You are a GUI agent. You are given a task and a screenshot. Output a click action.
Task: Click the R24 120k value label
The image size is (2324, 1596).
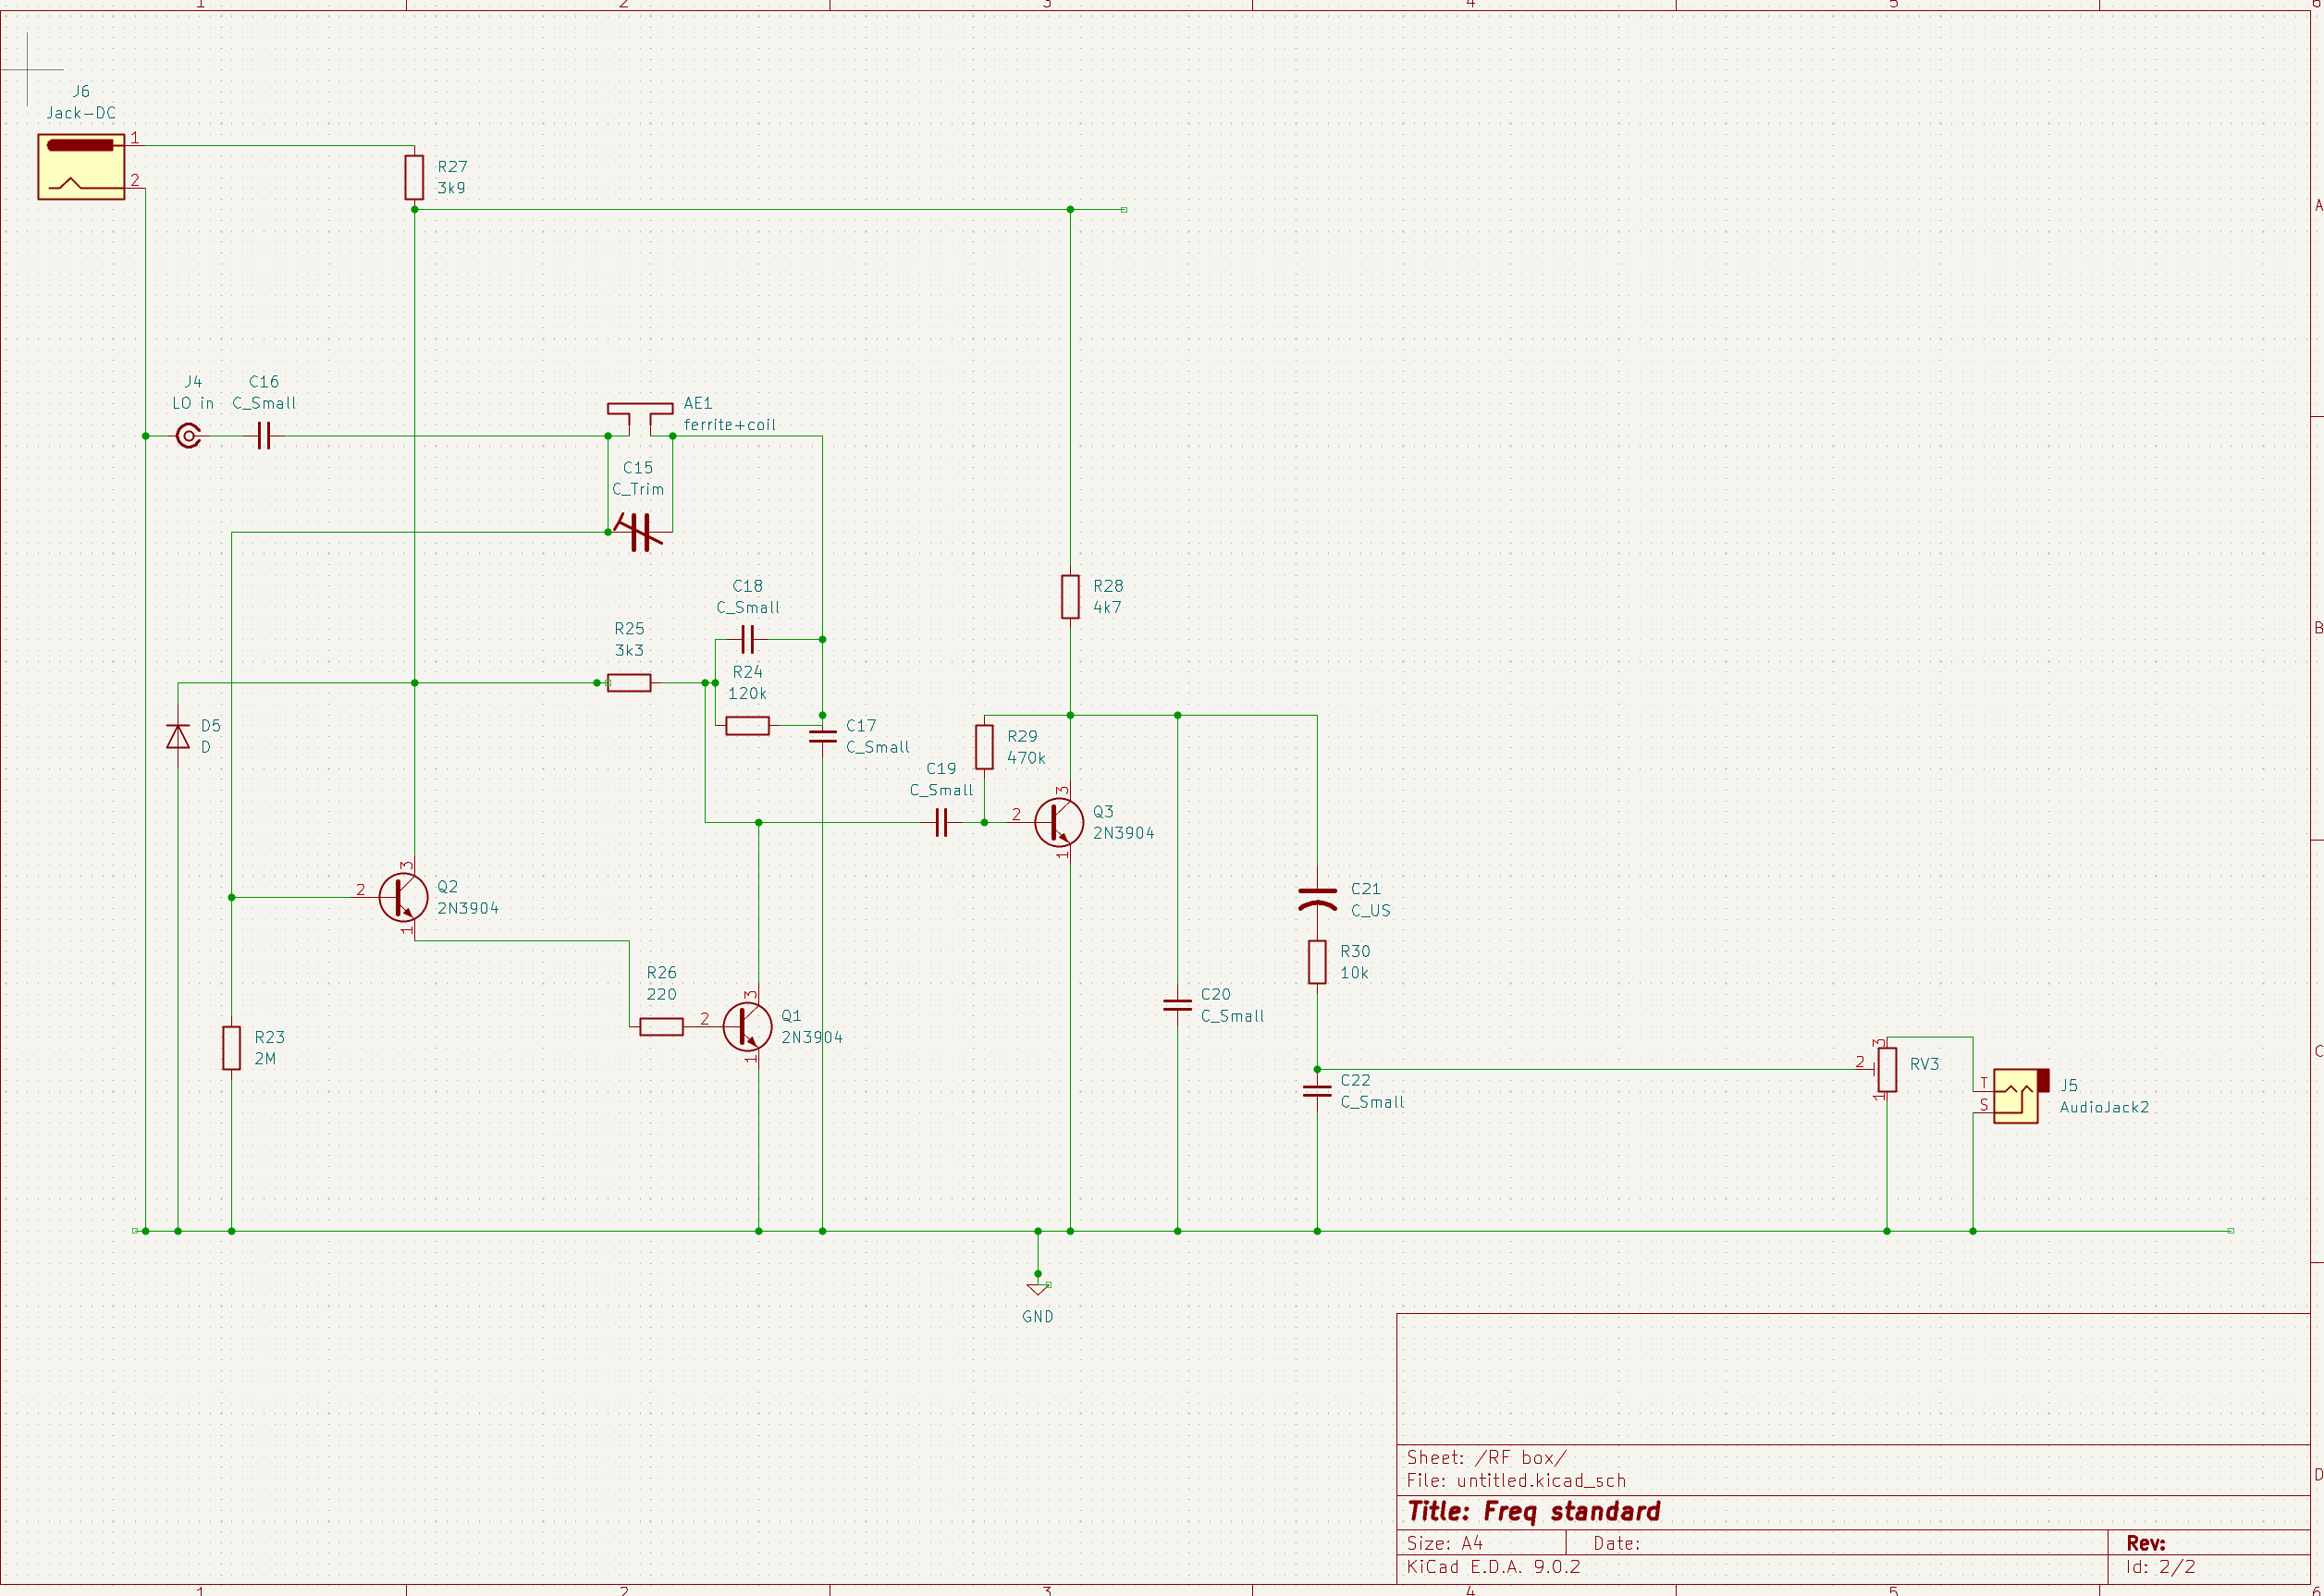coord(747,693)
